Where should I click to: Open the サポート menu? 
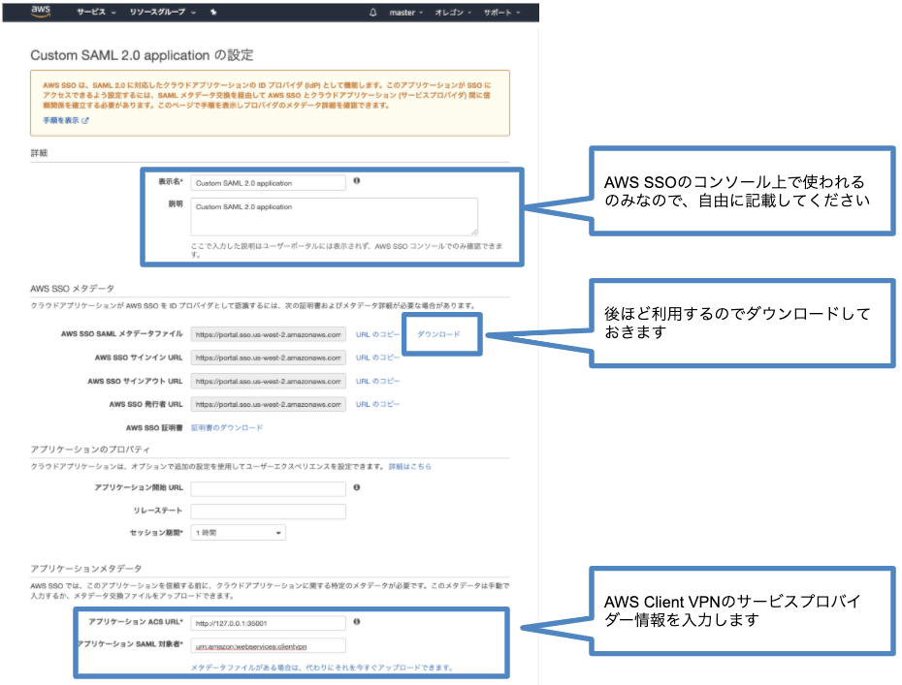click(x=501, y=13)
